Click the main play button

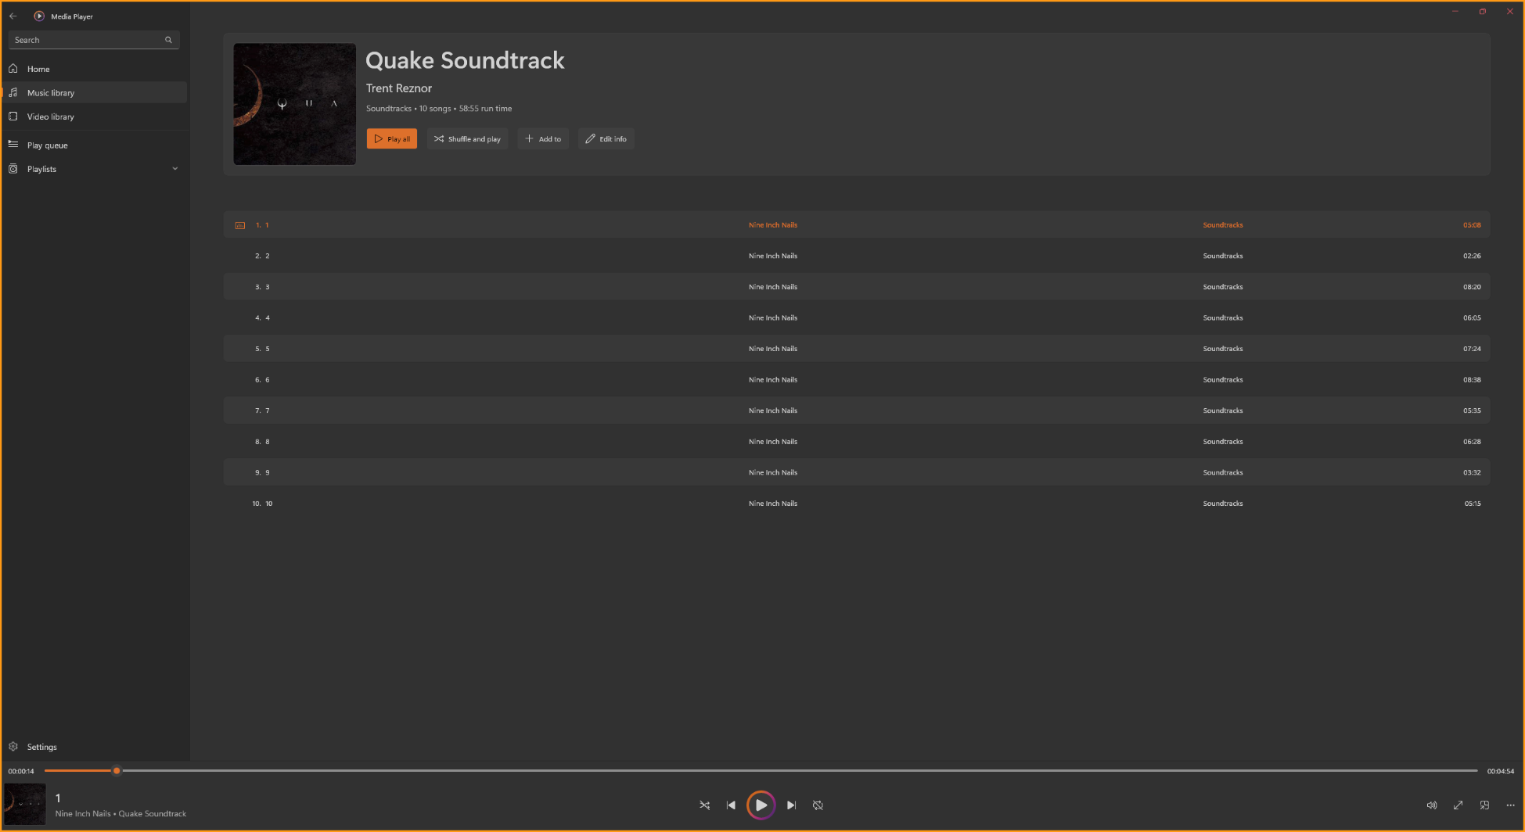coord(761,805)
